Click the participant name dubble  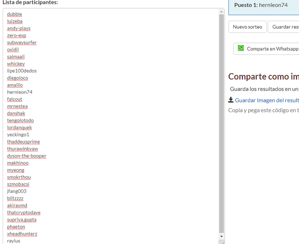click(14, 14)
